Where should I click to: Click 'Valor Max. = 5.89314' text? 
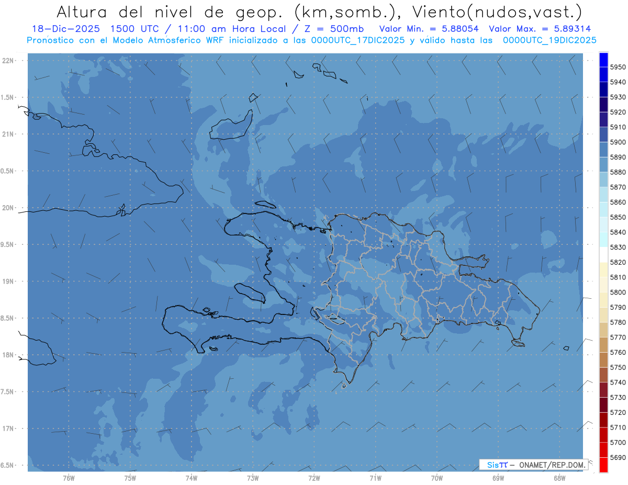[540, 29]
